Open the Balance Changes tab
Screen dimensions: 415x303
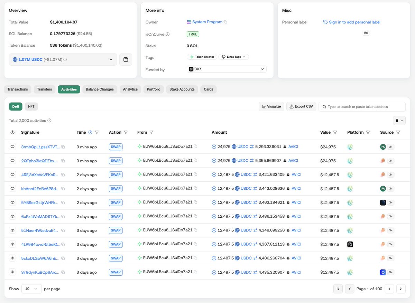pos(100,89)
